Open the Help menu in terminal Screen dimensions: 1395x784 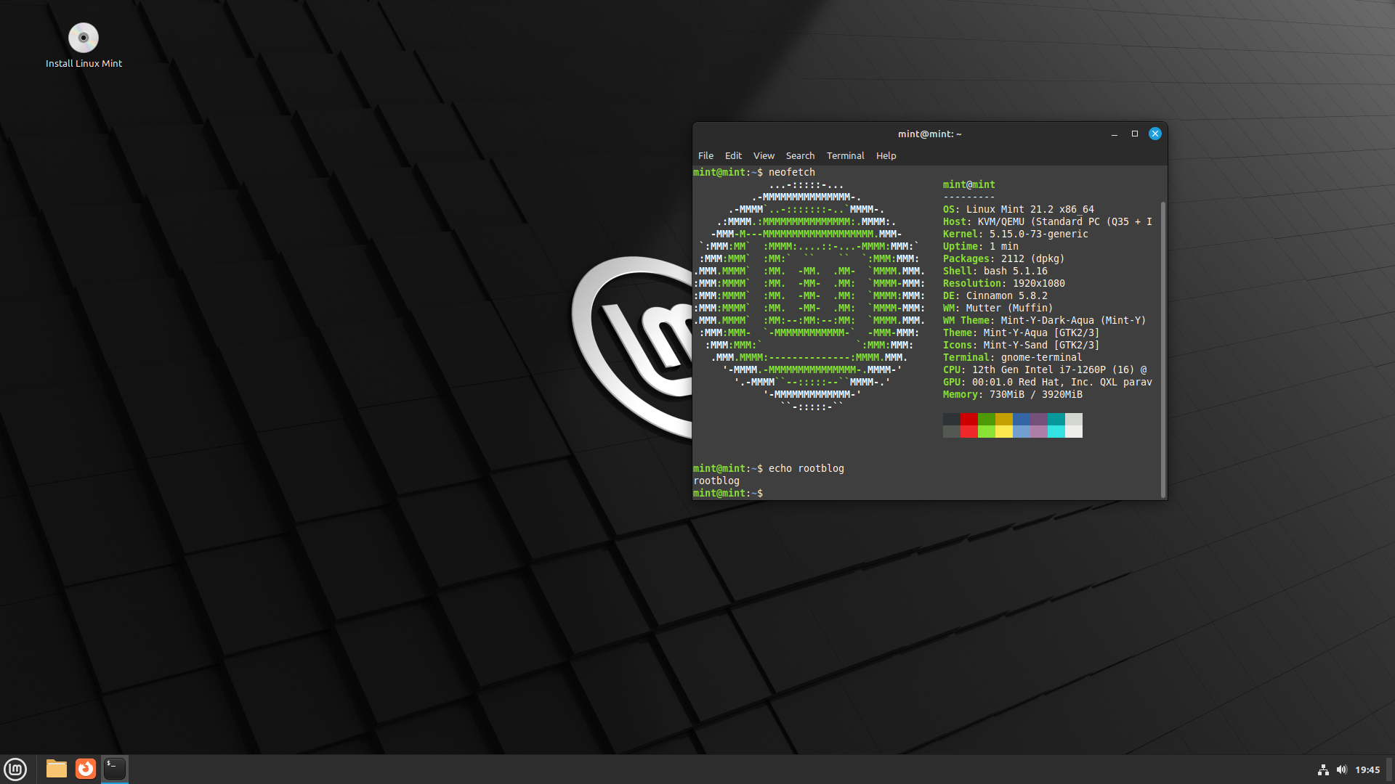886,155
